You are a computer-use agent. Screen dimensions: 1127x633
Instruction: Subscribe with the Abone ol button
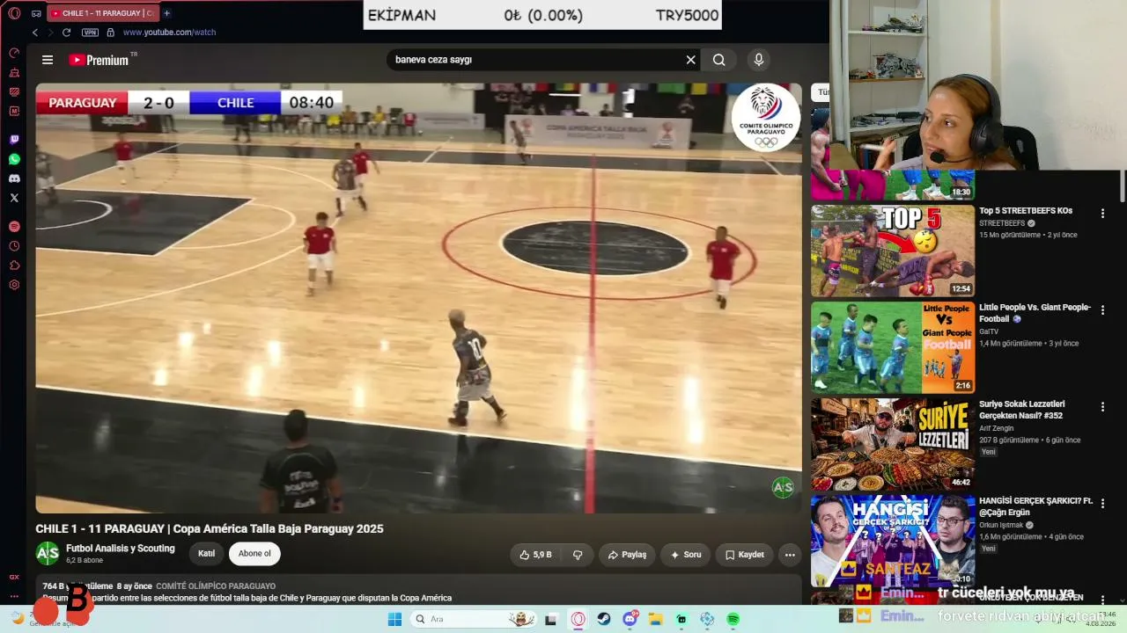click(254, 554)
